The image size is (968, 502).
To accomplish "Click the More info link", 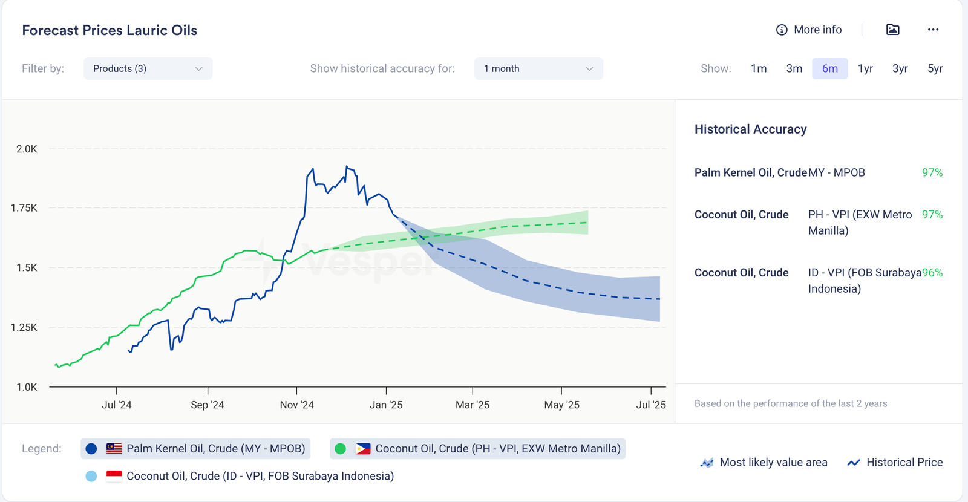I will 817,30.
